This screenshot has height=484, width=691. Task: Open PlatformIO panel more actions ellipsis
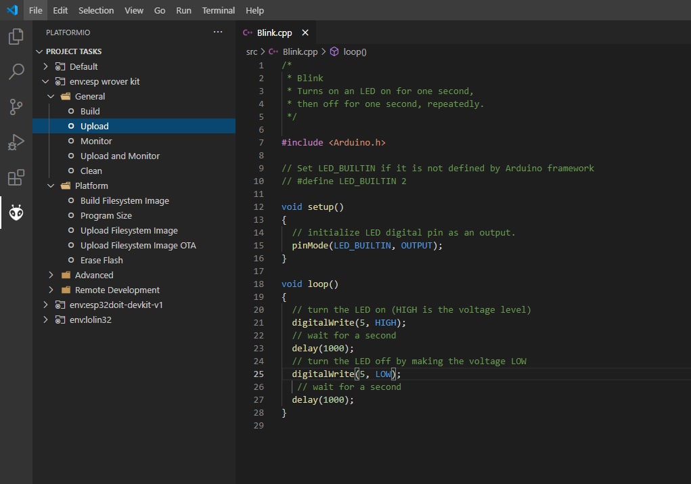tap(217, 32)
